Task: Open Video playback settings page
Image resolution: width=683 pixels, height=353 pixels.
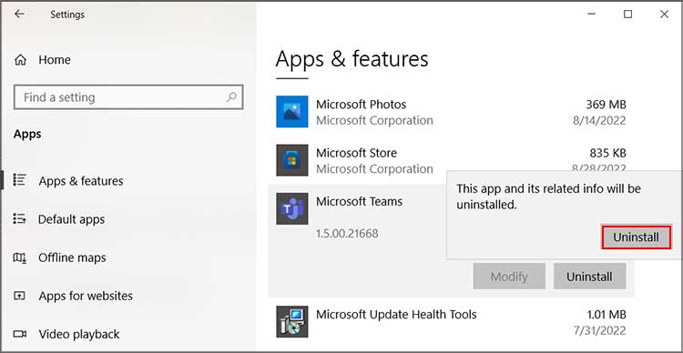Action: click(79, 334)
